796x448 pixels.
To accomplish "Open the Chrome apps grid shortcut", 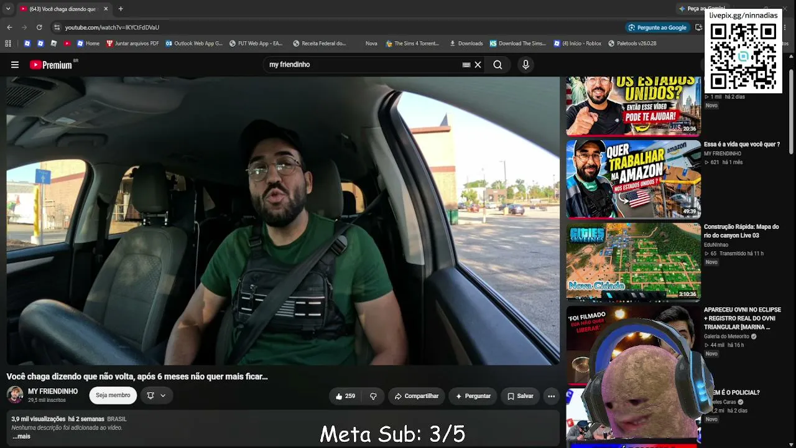I will 8,44.
